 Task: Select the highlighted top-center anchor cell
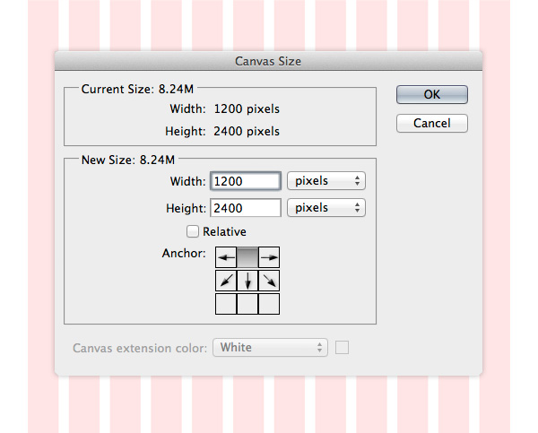(247, 257)
